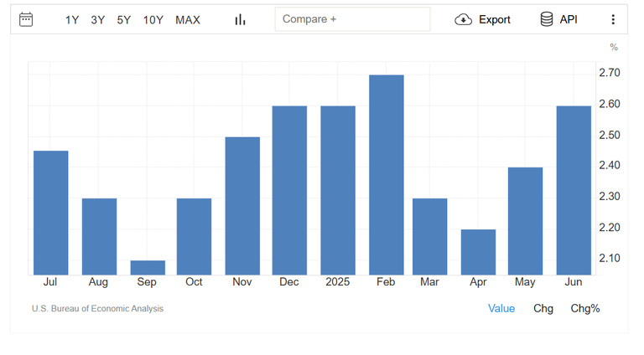The height and width of the screenshot is (355, 644).
Task: Click the Sep x-axis label
Action: [147, 282]
